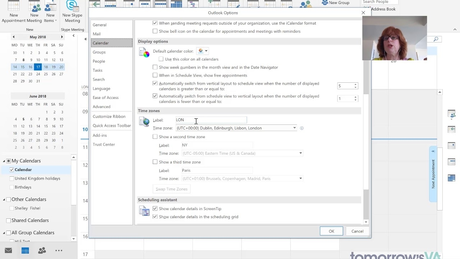
Task: Enable Show a second time zone
Action: (x=155, y=137)
